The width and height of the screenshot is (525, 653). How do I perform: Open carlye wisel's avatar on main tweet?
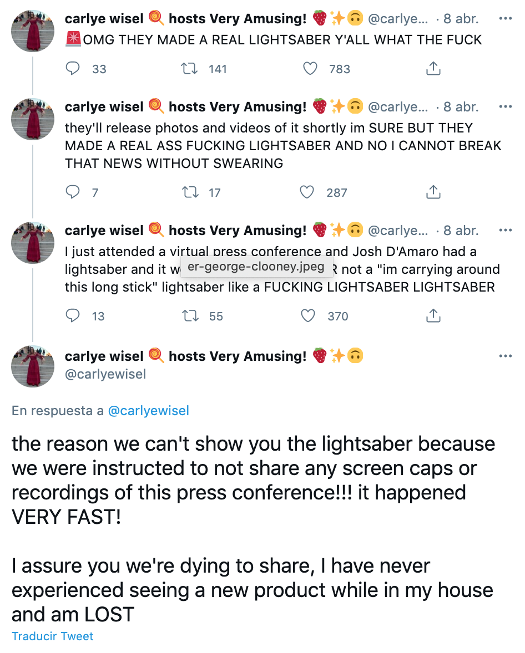click(x=33, y=366)
